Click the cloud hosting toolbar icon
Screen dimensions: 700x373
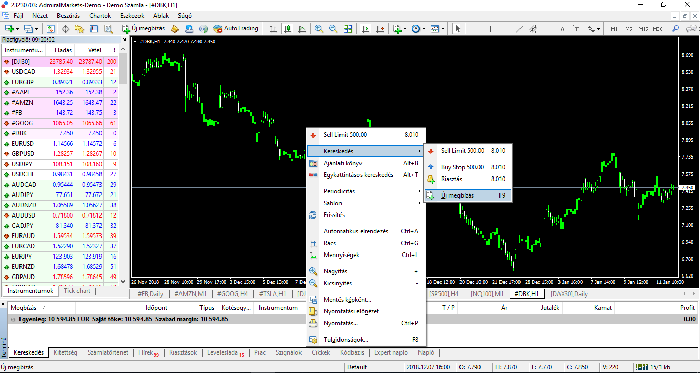pos(189,29)
